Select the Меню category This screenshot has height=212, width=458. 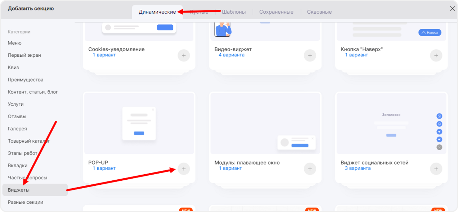(15, 43)
